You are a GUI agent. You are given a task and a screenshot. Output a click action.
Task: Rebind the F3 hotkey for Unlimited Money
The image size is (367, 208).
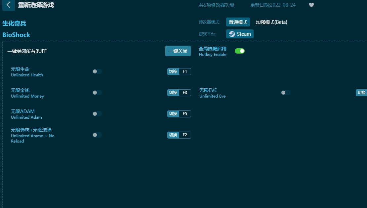point(185,93)
